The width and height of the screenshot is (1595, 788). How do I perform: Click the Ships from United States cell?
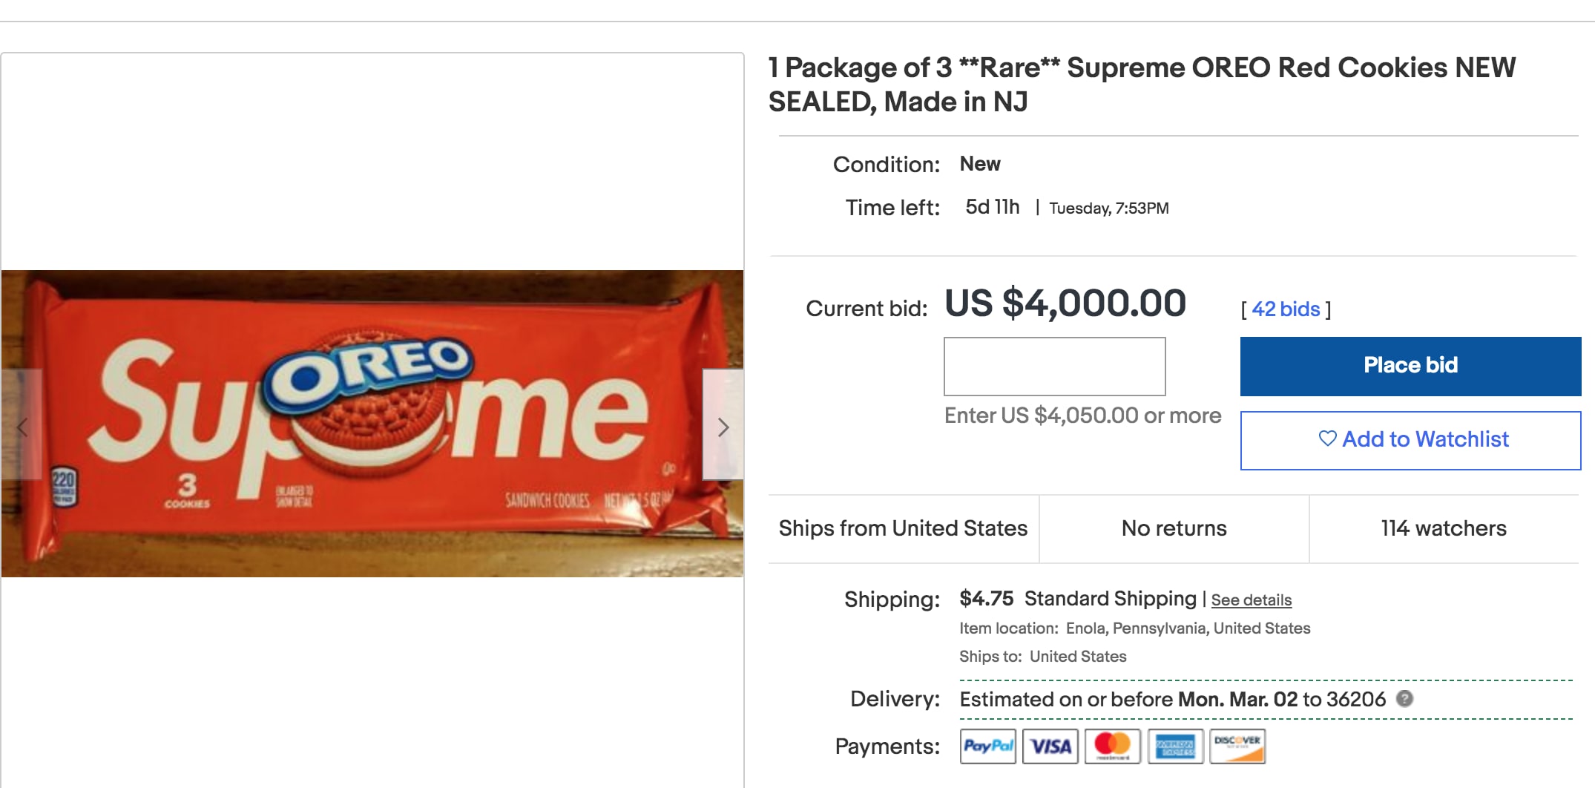[903, 528]
